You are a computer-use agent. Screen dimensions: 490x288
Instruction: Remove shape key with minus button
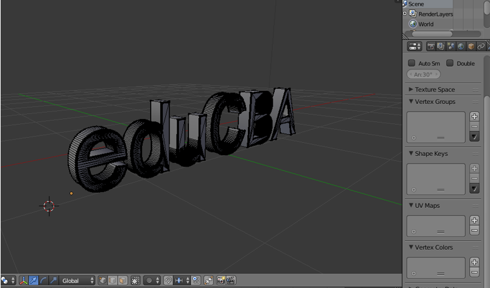pos(474,178)
